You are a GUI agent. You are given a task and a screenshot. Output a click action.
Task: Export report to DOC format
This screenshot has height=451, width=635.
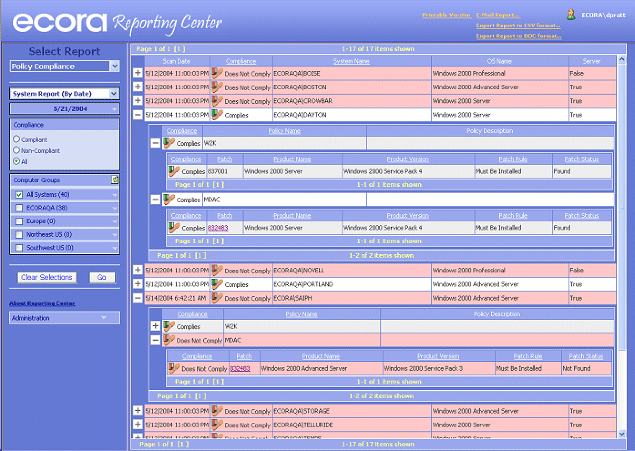pyautogui.click(x=519, y=36)
